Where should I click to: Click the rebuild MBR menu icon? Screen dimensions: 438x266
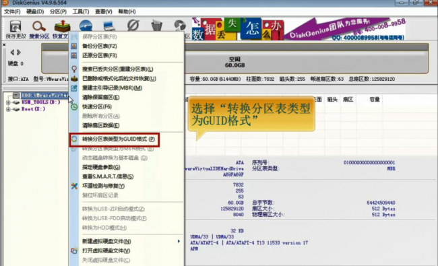coord(74,88)
